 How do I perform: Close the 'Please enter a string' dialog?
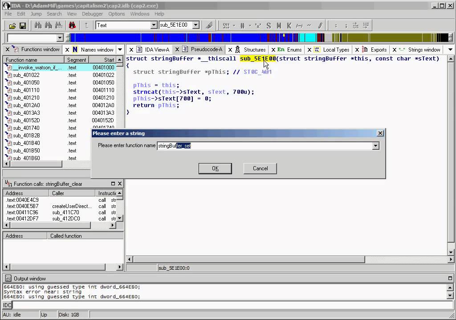380,133
